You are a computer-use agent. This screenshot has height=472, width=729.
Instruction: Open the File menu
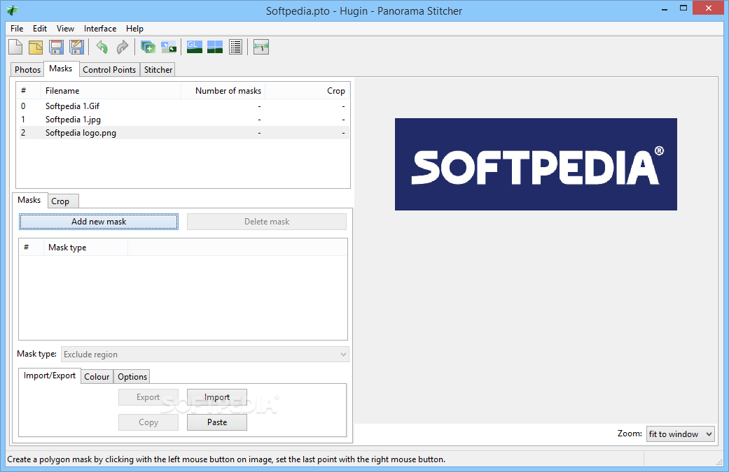point(17,28)
